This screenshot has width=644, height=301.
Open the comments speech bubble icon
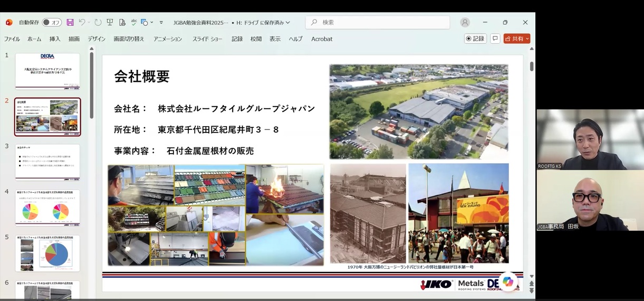click(x=495, y=39)
